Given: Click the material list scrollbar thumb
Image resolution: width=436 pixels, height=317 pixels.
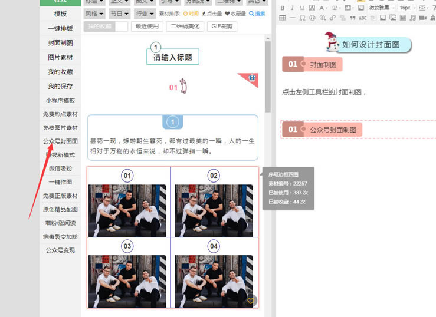Looking at the screenshot, I should (268, 77).
